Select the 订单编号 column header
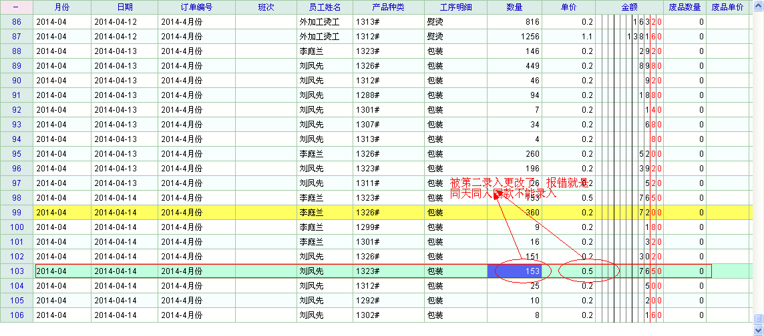 tap(196, 7)
